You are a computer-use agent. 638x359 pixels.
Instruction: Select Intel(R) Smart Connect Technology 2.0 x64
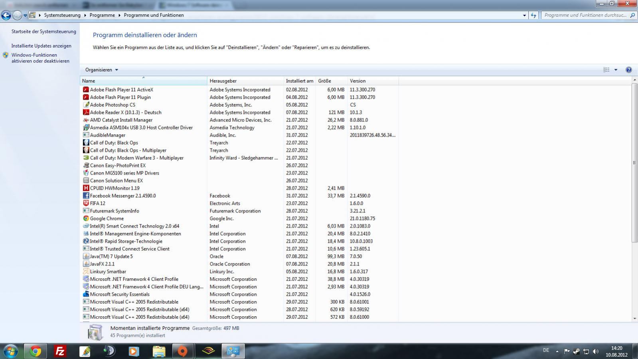coord(134,226)
